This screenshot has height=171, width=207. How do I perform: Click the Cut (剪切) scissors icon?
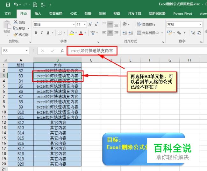pyautogui.click(x=16, y=22)
